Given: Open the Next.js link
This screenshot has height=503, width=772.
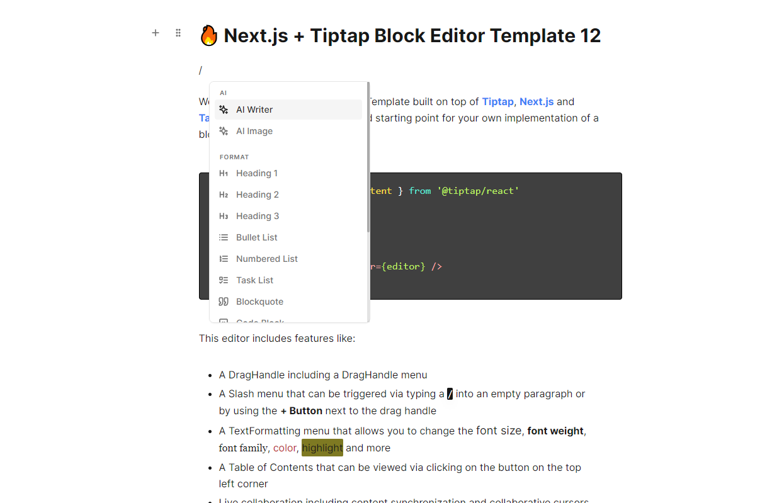Looking at the screenshot, I should [537, 101].
